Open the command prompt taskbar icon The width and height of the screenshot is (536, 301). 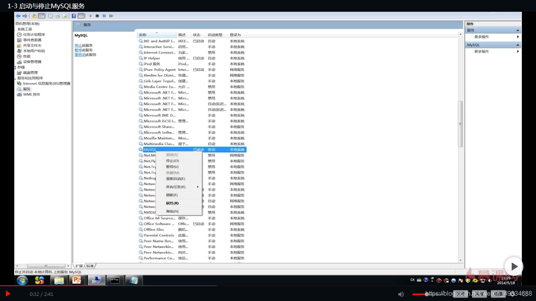click(115, 280)
